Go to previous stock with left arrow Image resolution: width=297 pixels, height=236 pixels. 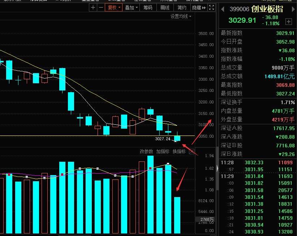point(223,9)
